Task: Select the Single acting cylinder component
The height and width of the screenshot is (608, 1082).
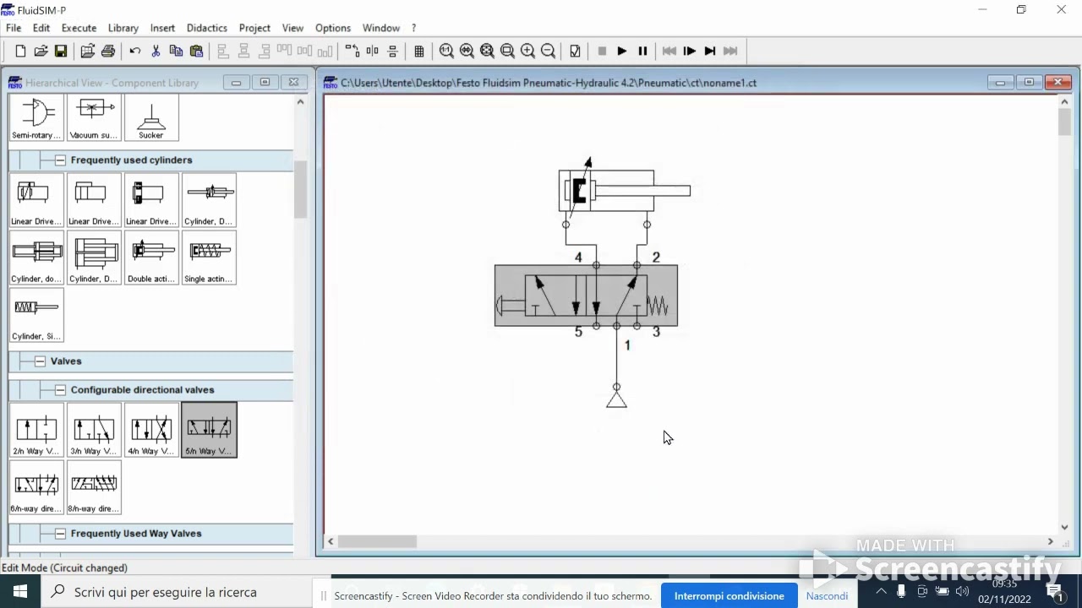Action: coord(209,257)
